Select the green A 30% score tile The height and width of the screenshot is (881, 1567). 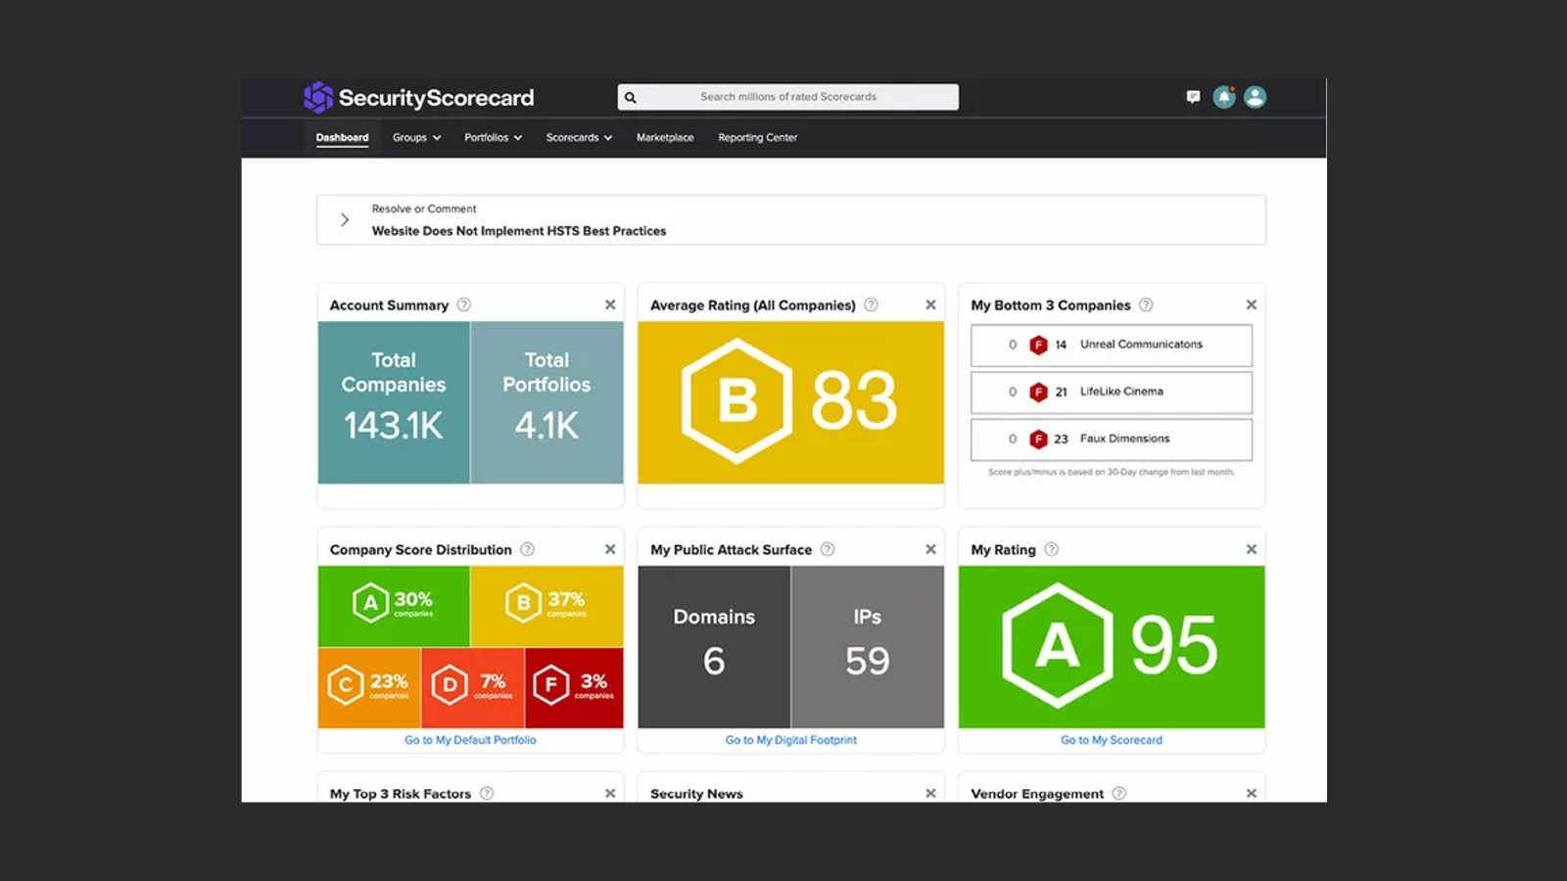click(x=394, y=606)
